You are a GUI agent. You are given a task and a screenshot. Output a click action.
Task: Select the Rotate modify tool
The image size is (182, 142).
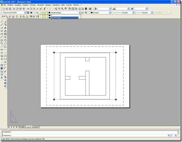click(x=5, y=40)
